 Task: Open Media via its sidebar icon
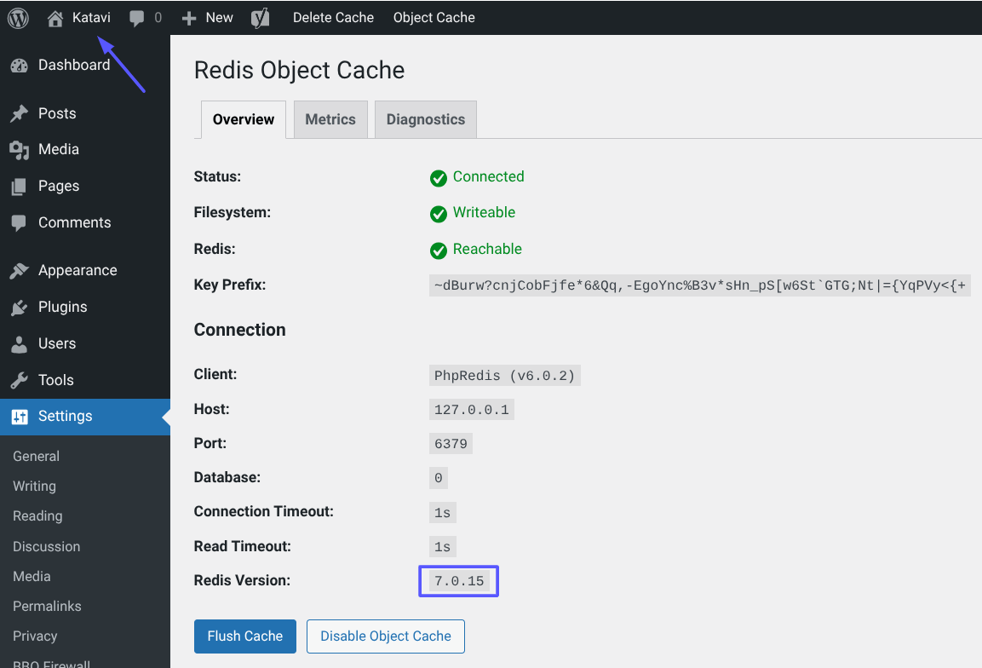[19, 149]
